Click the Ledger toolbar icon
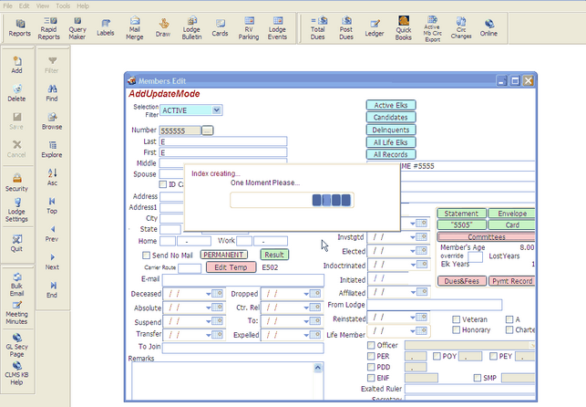This screenshot has width=586, height=407. 375,26
